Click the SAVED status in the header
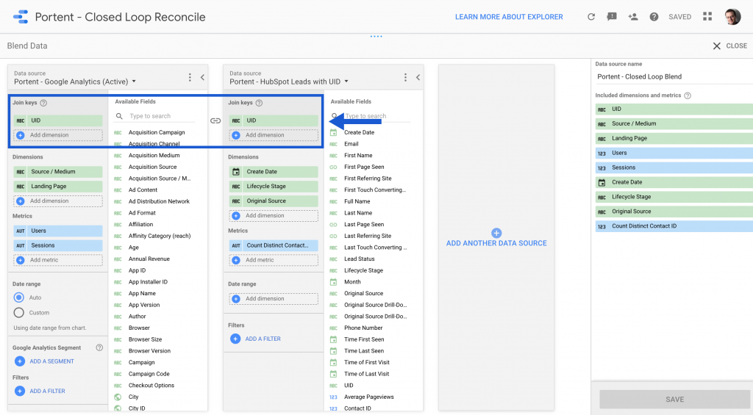753x415 pixels. pos(679,17)
